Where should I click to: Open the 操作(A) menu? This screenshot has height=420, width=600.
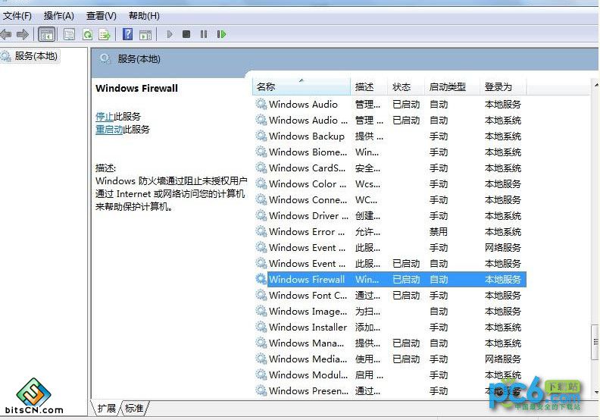point(58,16)
